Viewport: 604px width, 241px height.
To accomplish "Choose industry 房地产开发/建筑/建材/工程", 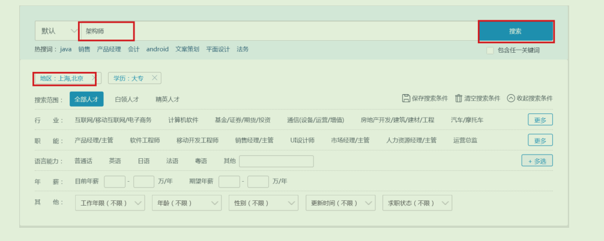I will 397,120.
